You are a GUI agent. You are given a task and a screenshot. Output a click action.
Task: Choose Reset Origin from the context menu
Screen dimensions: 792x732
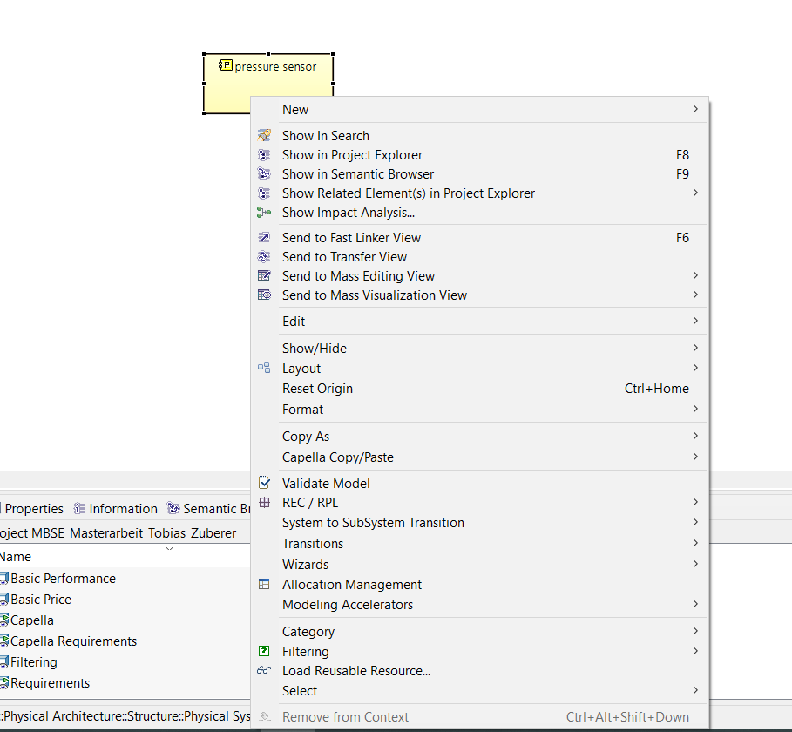(x=480, y=389)
